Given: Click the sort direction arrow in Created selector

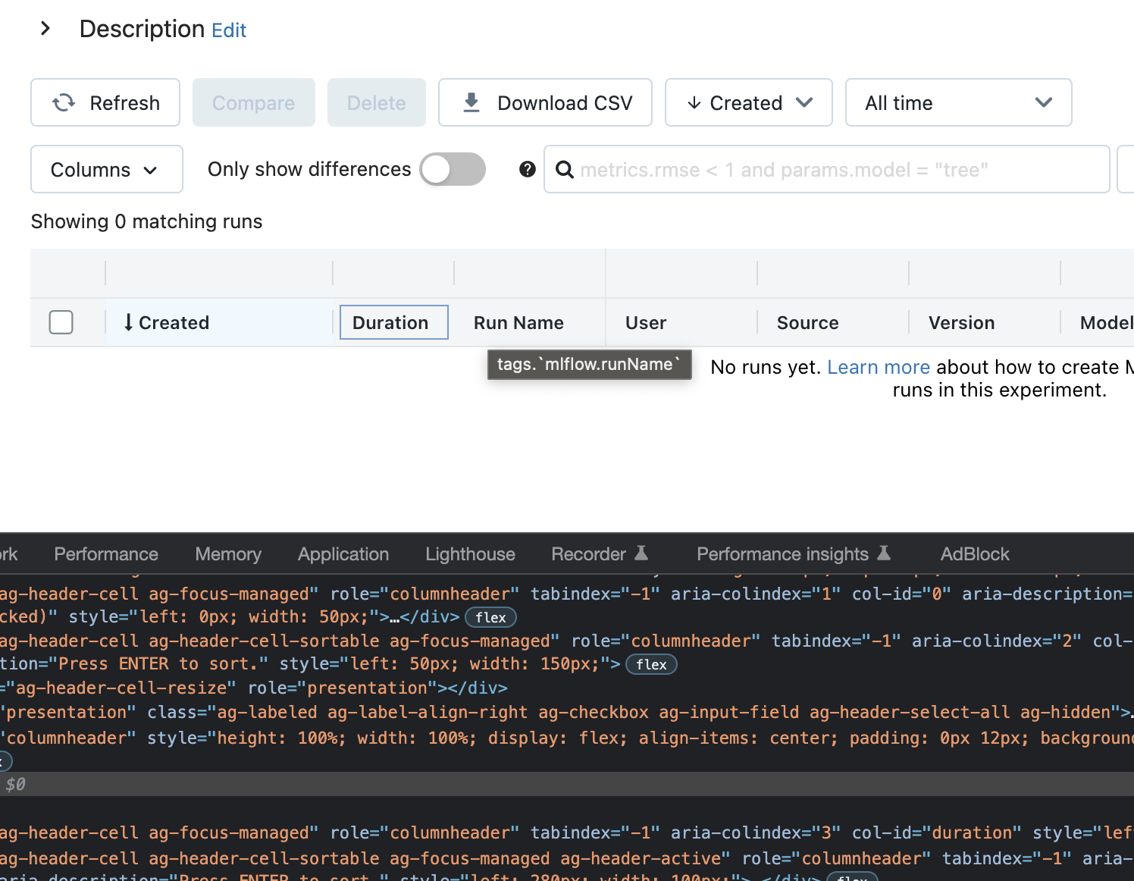Looking at the screenshot, I should 694,102.
